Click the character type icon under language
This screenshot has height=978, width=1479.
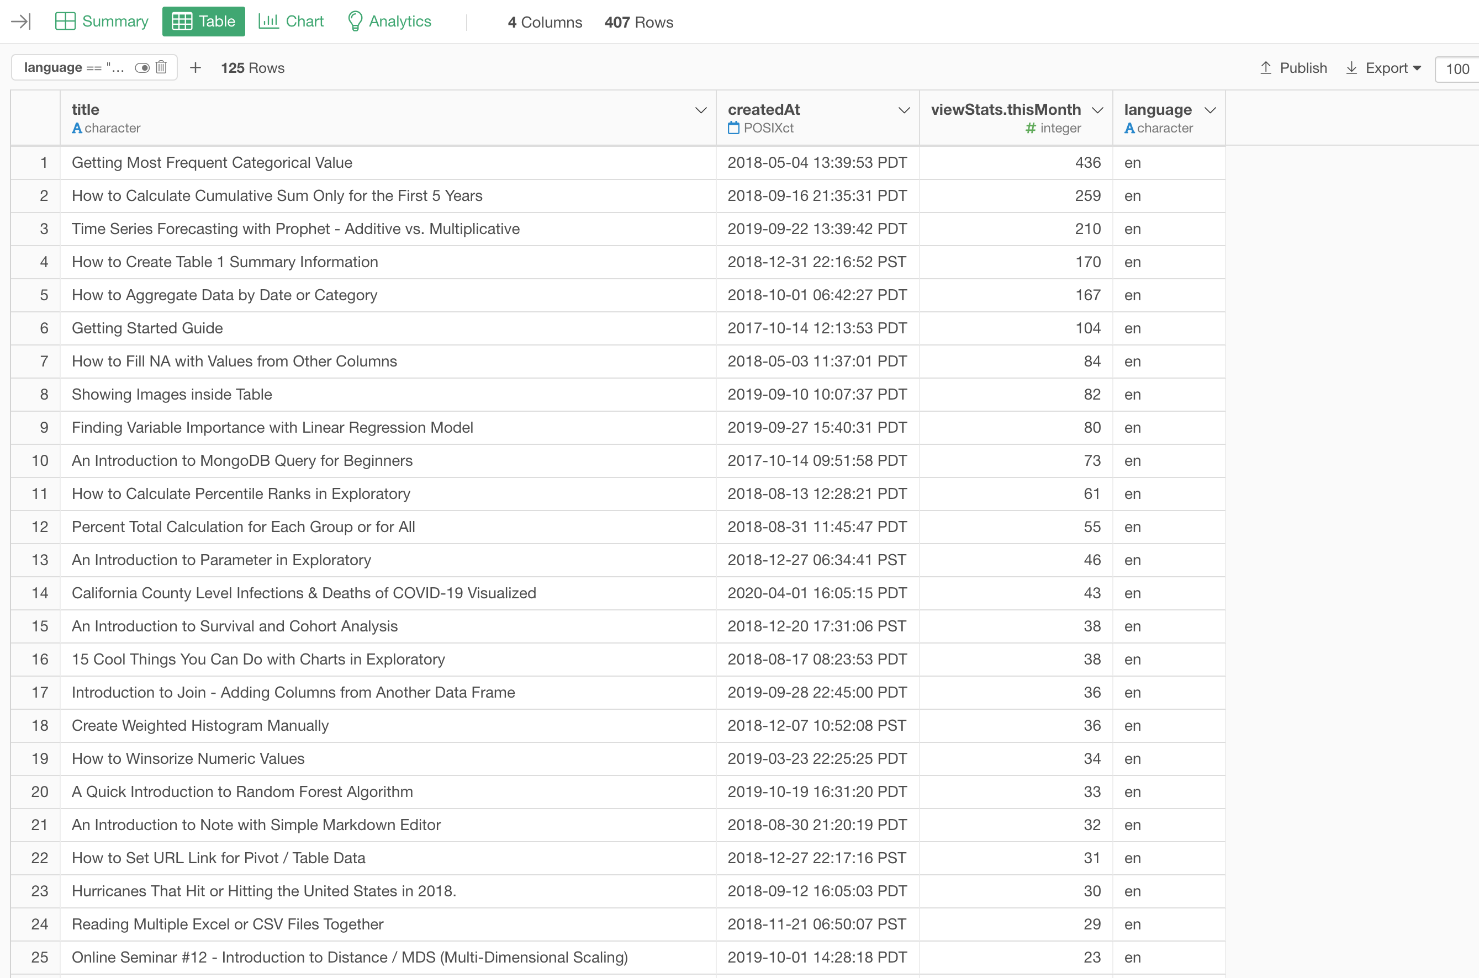(x=1129, y=128)
